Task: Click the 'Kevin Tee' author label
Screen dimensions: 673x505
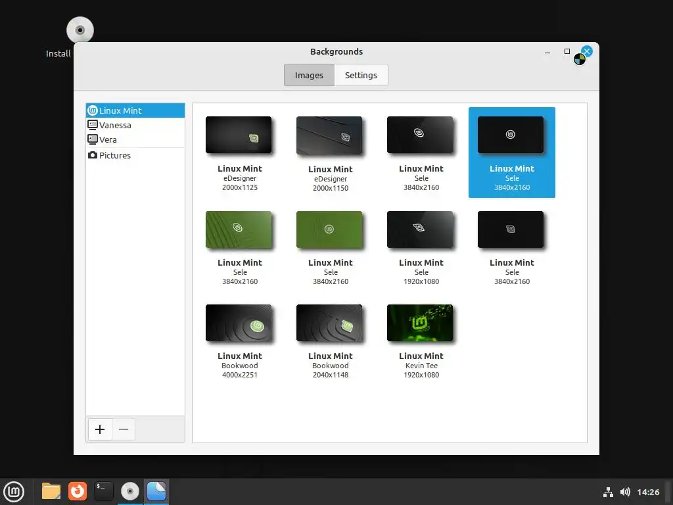Action: [421, 366]
